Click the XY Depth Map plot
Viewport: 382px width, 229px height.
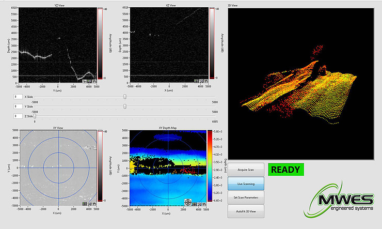[x=168, y=168]
